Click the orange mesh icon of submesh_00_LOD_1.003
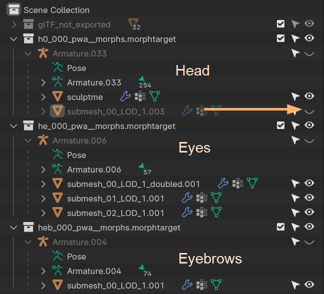The width and height of the screenshot is (324, 294). click(x=58, y=111)
